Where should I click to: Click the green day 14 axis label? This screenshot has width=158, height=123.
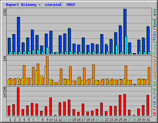[x=69, y=120]
